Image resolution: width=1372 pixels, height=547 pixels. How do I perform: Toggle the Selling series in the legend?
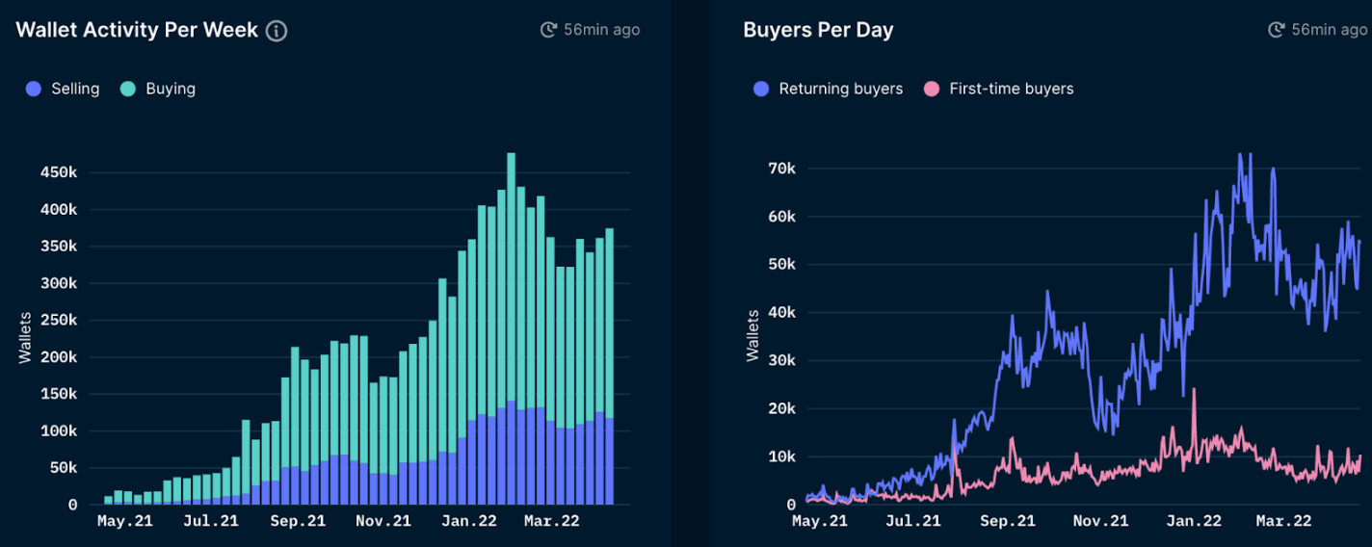pos(75,89)
